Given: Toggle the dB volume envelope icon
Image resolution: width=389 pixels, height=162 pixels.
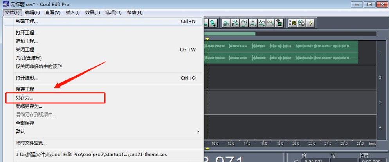Looking at the screenshot, I should click(226, 23).
